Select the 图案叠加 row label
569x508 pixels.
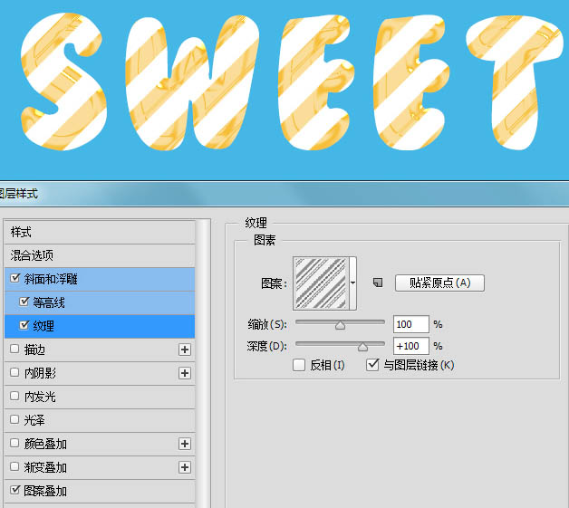[45, 492]
